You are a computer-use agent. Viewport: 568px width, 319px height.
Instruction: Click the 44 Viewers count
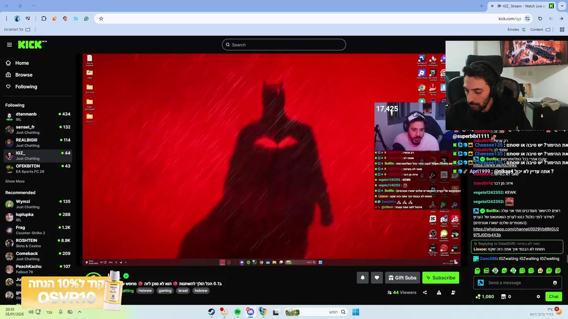402,292
